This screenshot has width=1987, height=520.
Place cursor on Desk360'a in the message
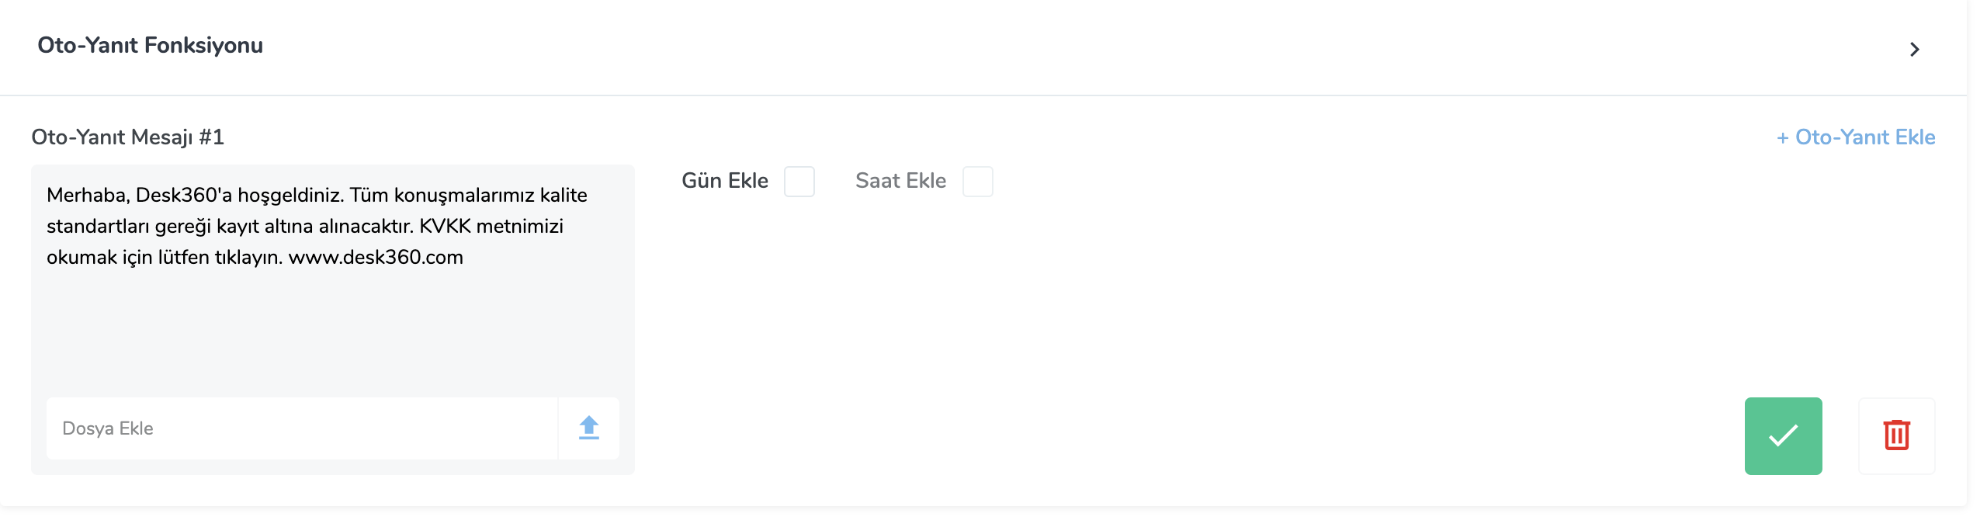pyautogui.click(x=184, y=195)
